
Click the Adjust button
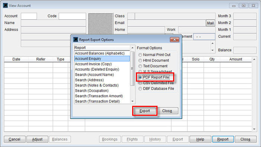coord(37,139)
